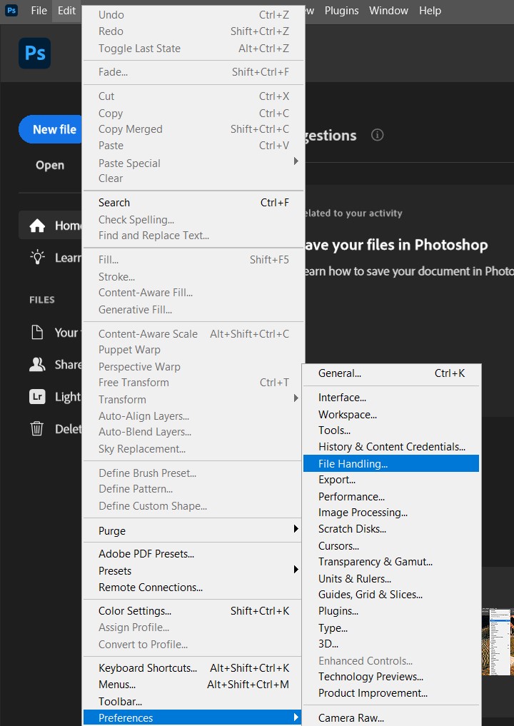
Task: Click the Shared with you people icon
Action: pyautogui.click(x=37, y=365)
